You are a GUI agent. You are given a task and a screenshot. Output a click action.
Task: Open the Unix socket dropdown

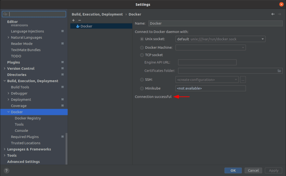click(x=262, y=39)
